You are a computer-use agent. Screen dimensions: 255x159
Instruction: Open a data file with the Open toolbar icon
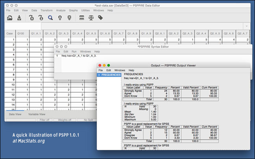[10, 18]
